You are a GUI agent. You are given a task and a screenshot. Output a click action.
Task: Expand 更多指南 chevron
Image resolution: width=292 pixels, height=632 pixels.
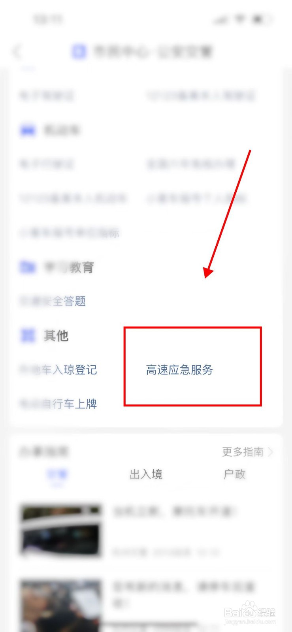click(x=271, y=451)
